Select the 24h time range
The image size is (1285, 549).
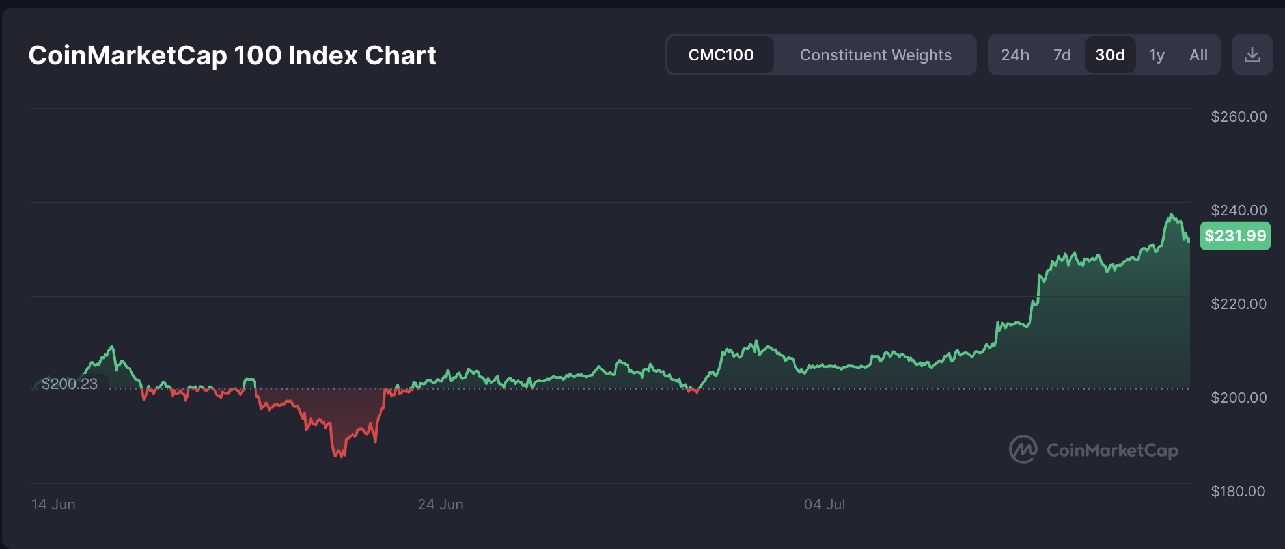pyautogui.click(x=1015, y=55)
